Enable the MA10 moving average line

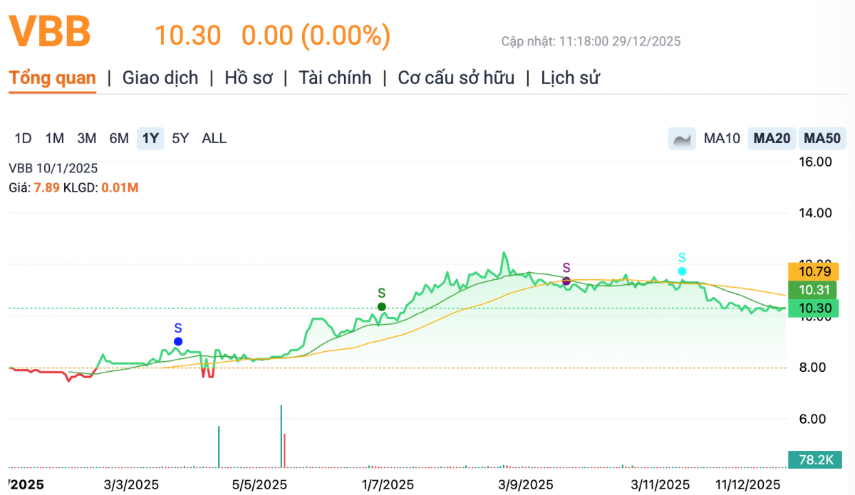(722, 138)
